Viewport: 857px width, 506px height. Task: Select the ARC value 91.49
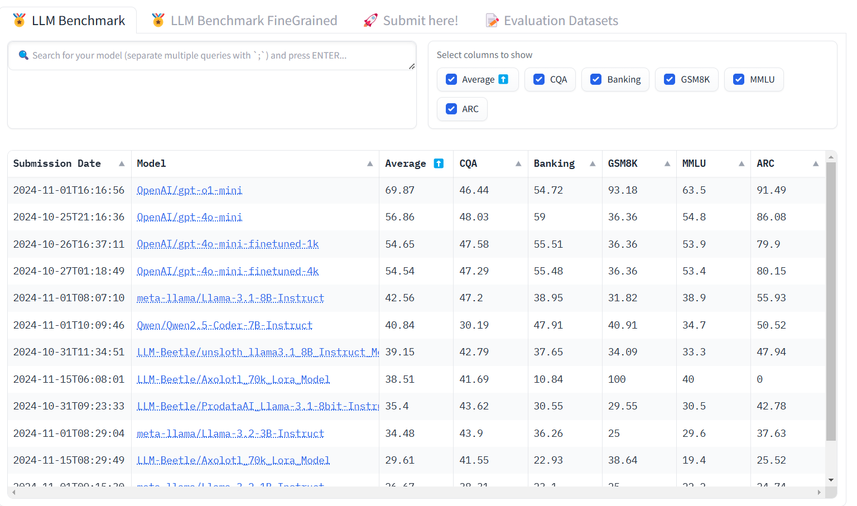(x=772, y=190)
